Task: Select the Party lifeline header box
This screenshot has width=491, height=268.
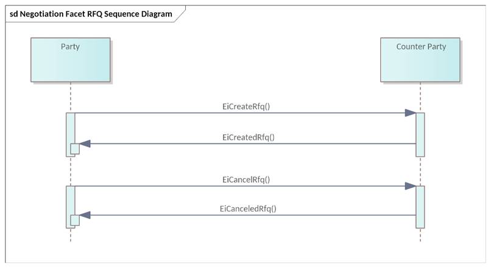Action: (x=71, y=60)
